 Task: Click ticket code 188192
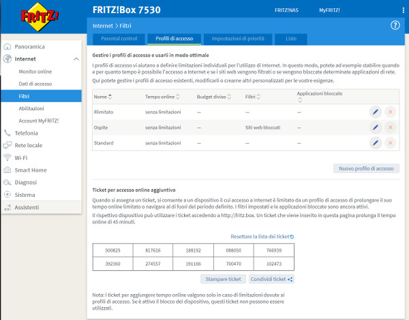(194, 251)
